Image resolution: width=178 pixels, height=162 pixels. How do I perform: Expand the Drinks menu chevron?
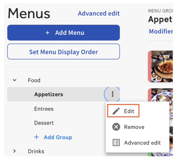15,151
